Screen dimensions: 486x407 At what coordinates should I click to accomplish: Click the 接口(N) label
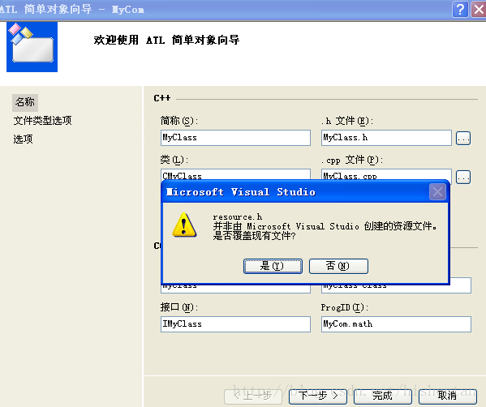(179, 307)
